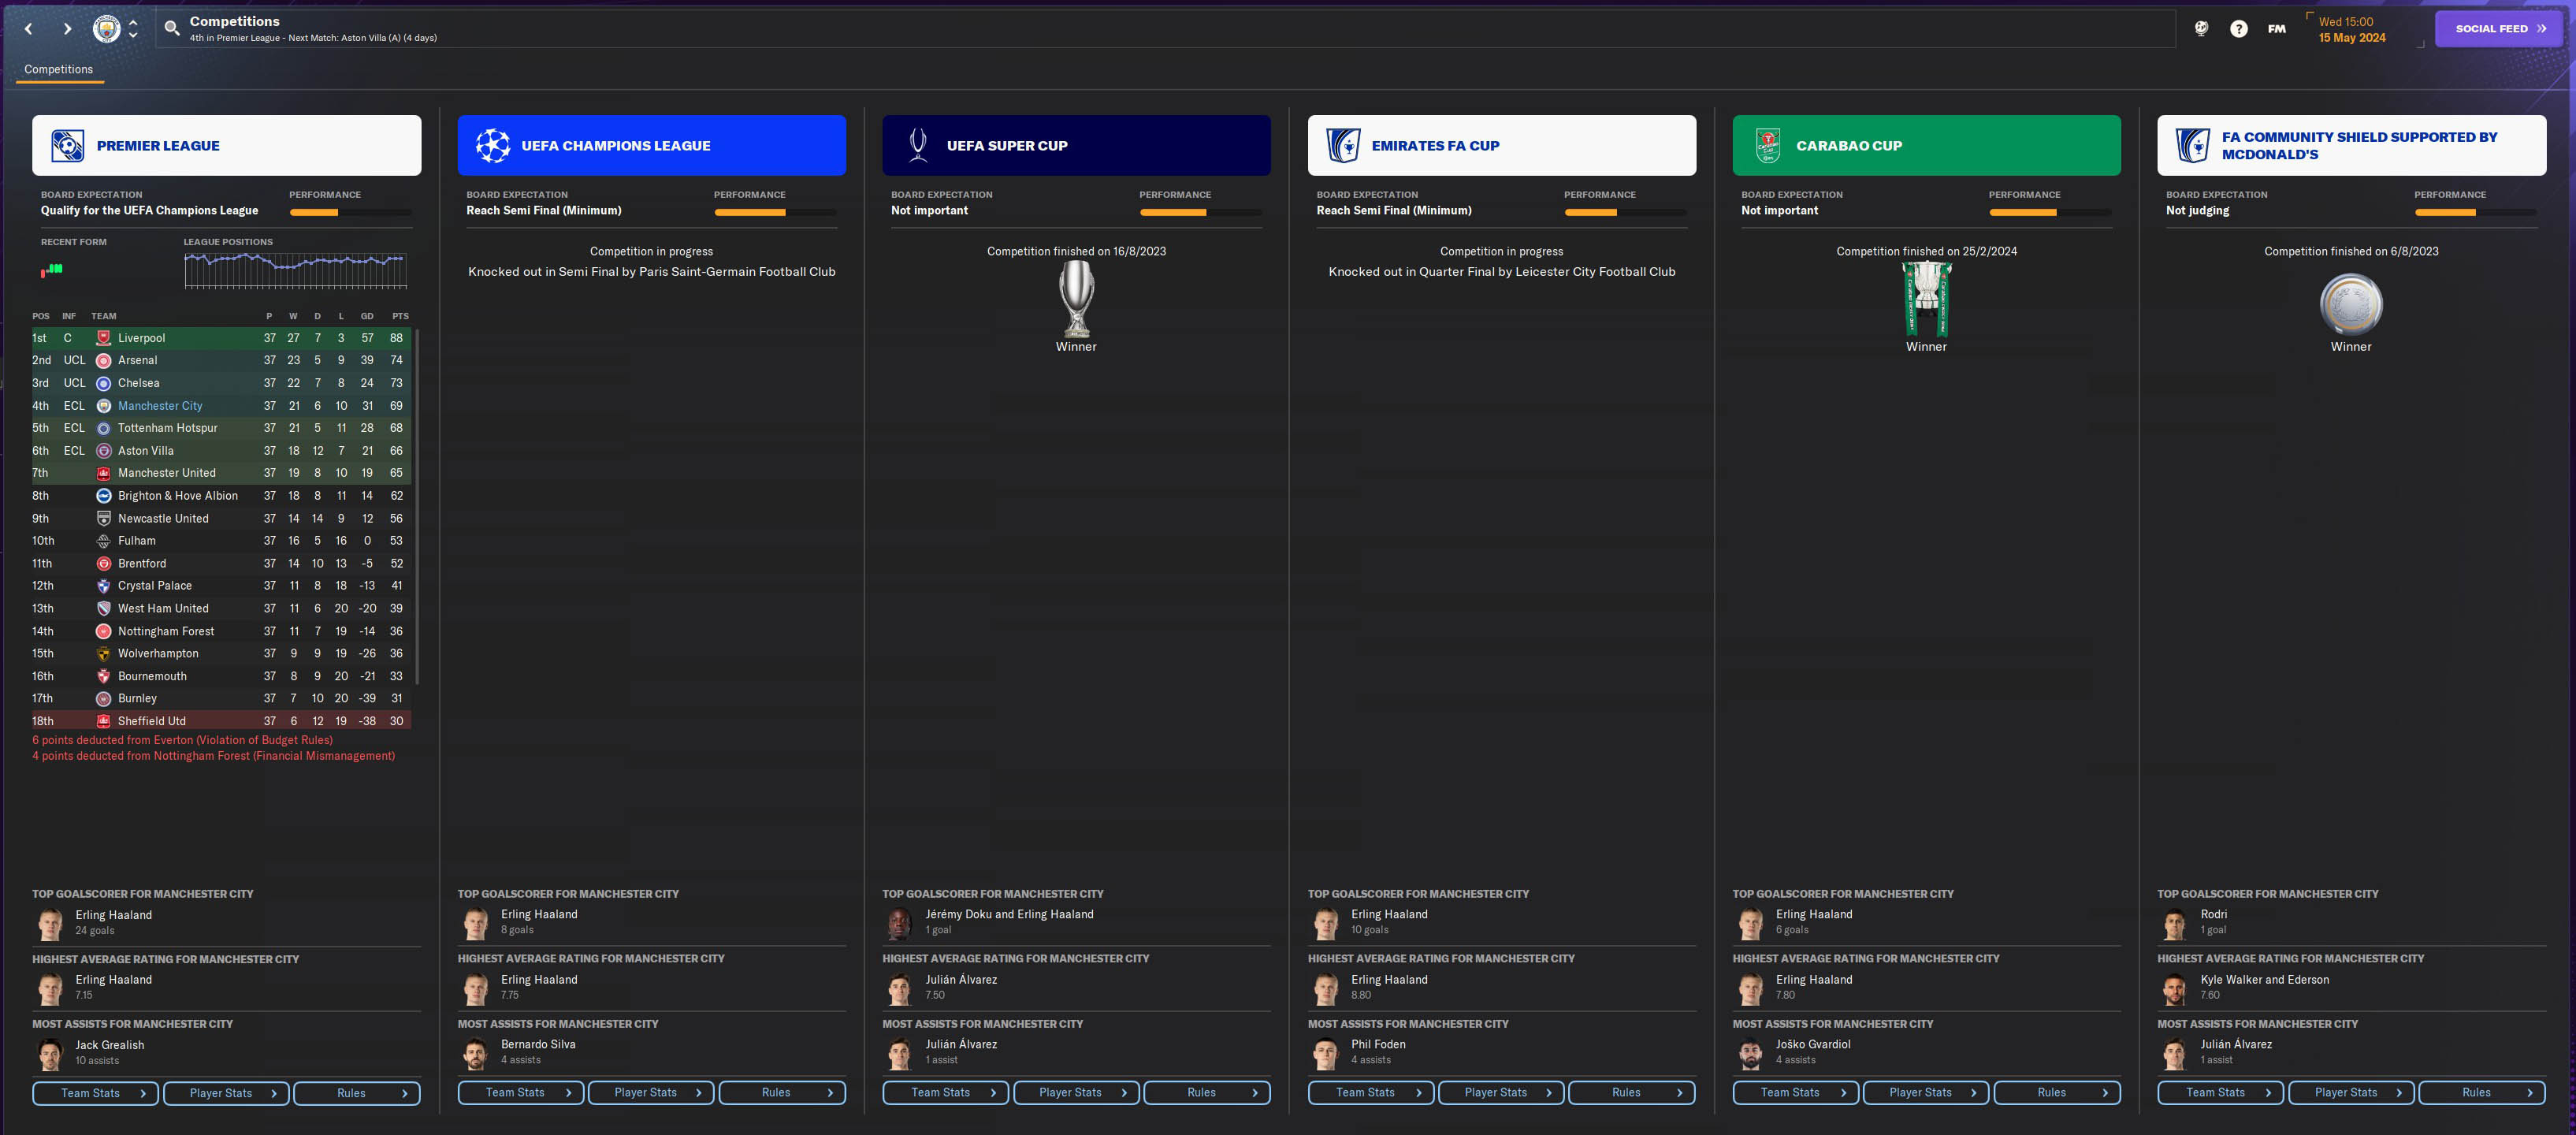Viewport: 2576px width, 1135px height.
Task: Open Champions League Team Stats
Action: (x=521, y=1093)
